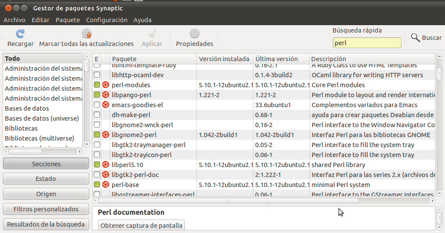Sort by the Paquete column header

pos(153,59)
